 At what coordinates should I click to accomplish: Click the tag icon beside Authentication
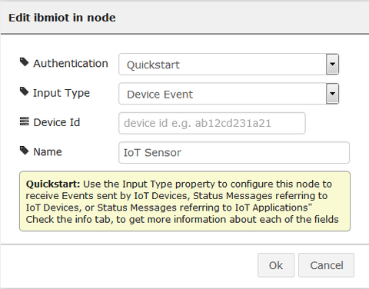(24, 62)
